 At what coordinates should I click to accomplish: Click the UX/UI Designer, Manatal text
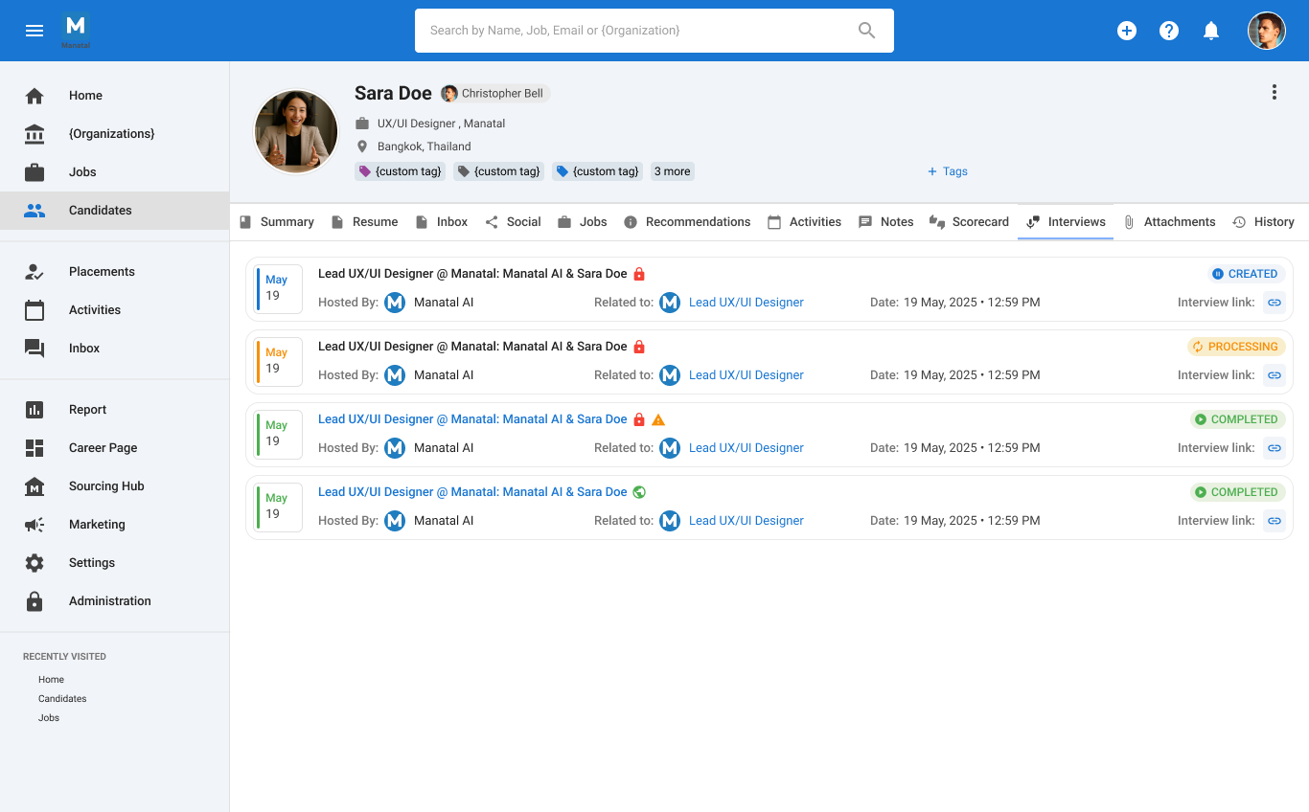coord(442,124)
